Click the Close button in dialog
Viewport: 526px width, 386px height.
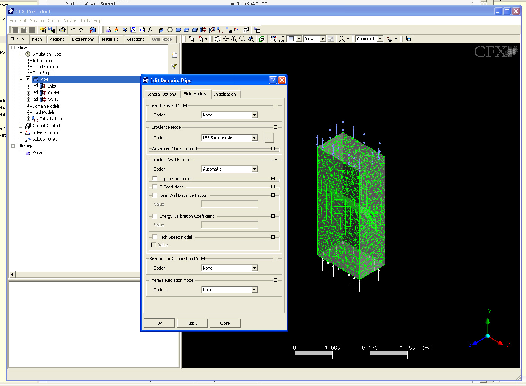[x=225, y=323]
